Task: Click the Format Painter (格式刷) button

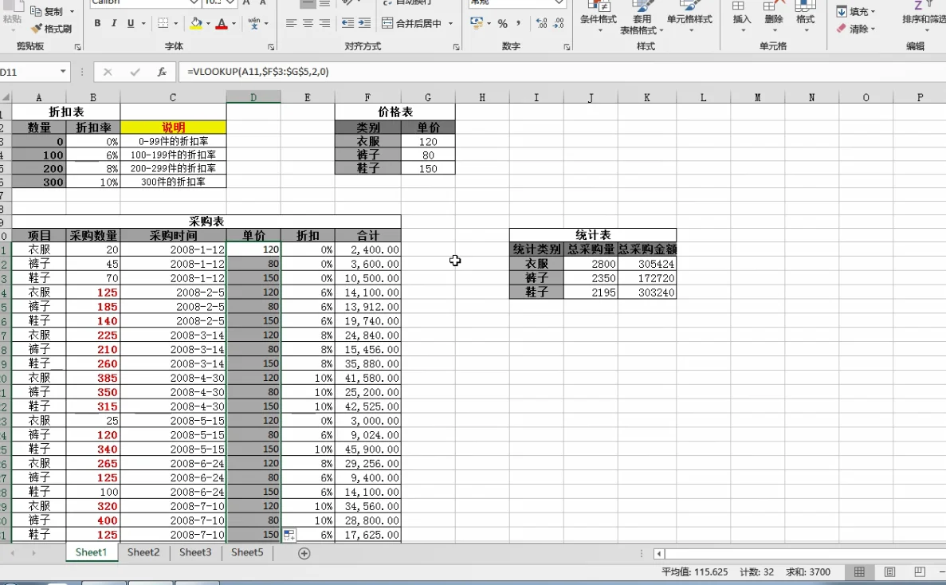Action: click(x=51, y=29)
